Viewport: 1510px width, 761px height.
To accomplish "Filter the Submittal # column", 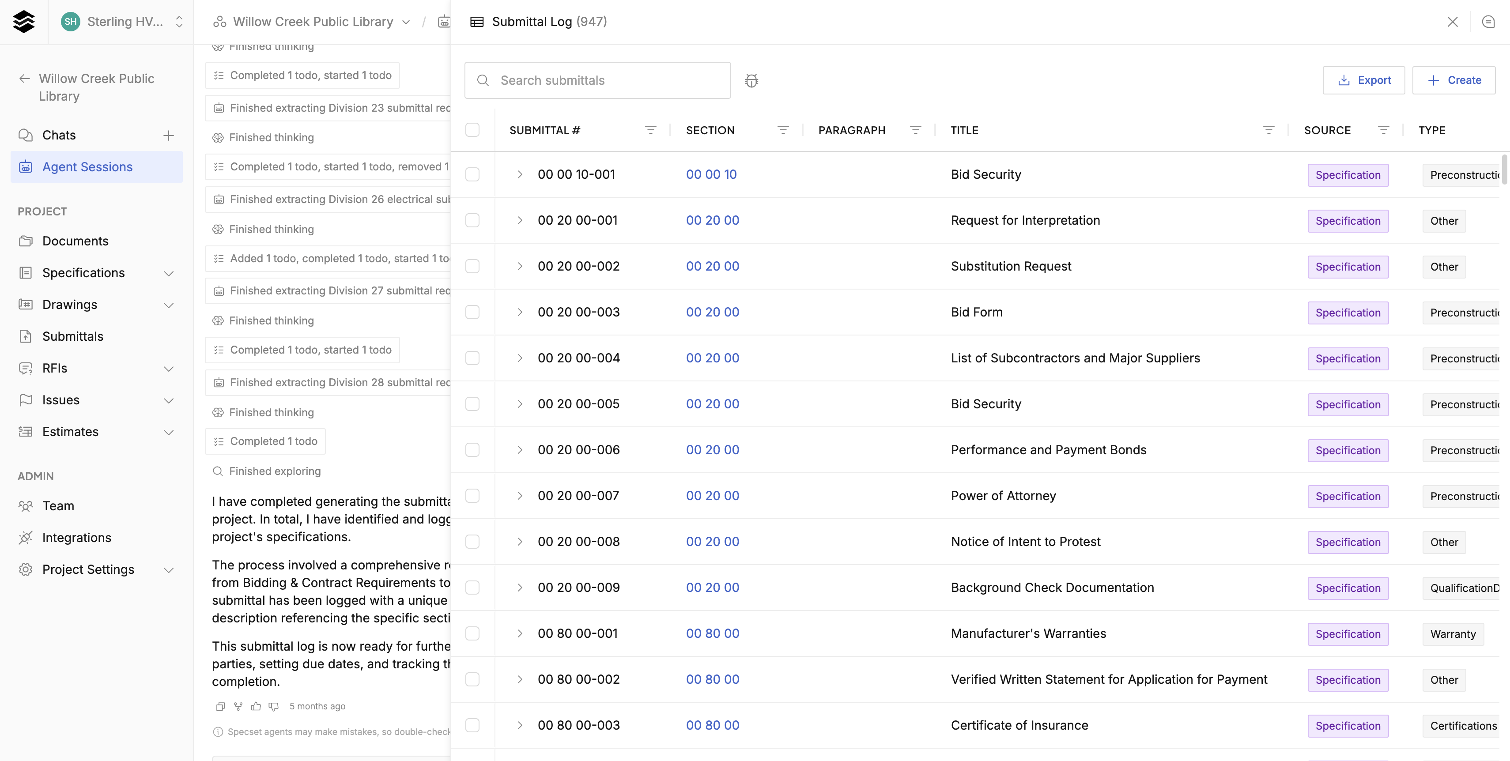I will click(x=650, y=130).
